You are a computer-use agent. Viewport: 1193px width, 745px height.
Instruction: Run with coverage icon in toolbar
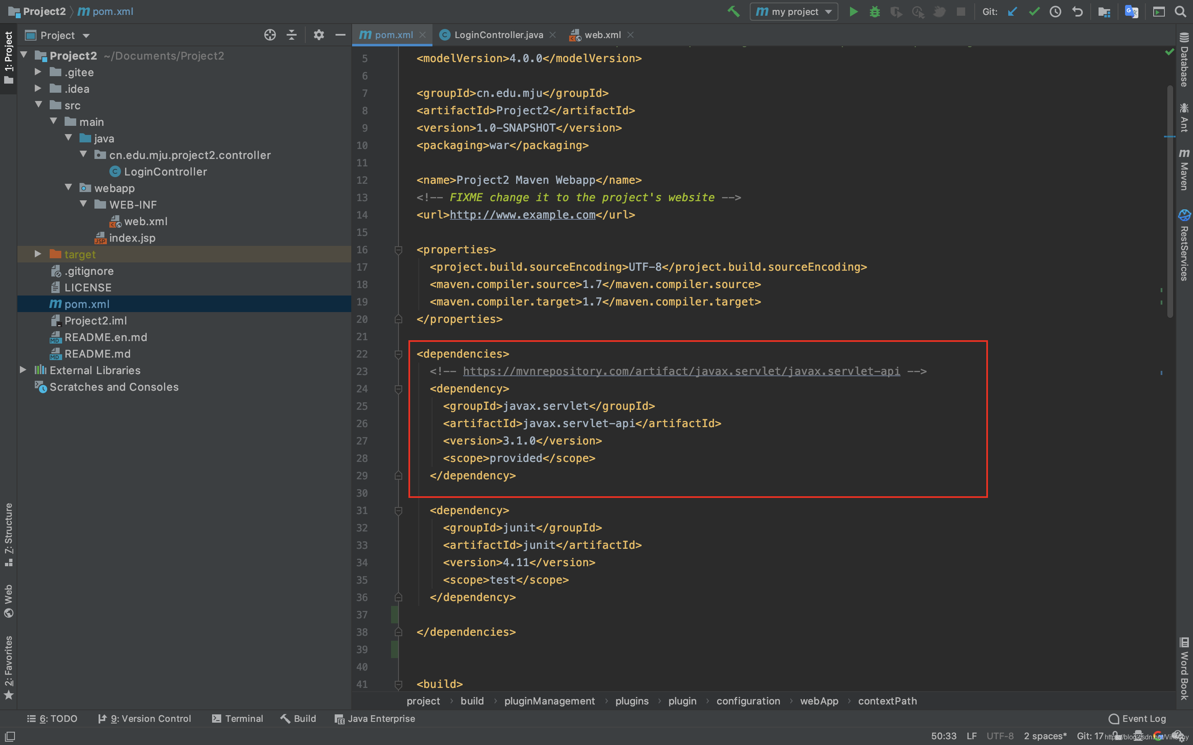coord(896,11)
